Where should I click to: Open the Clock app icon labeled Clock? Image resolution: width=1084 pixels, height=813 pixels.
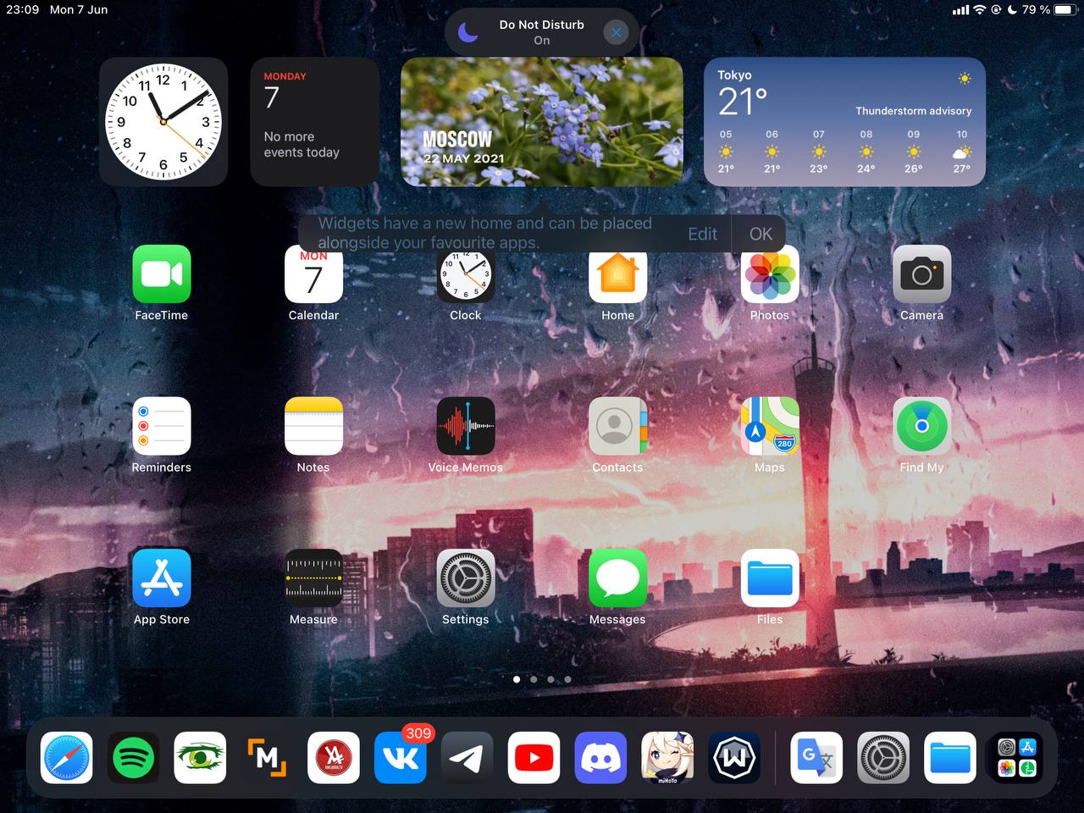tap(465, 274)
